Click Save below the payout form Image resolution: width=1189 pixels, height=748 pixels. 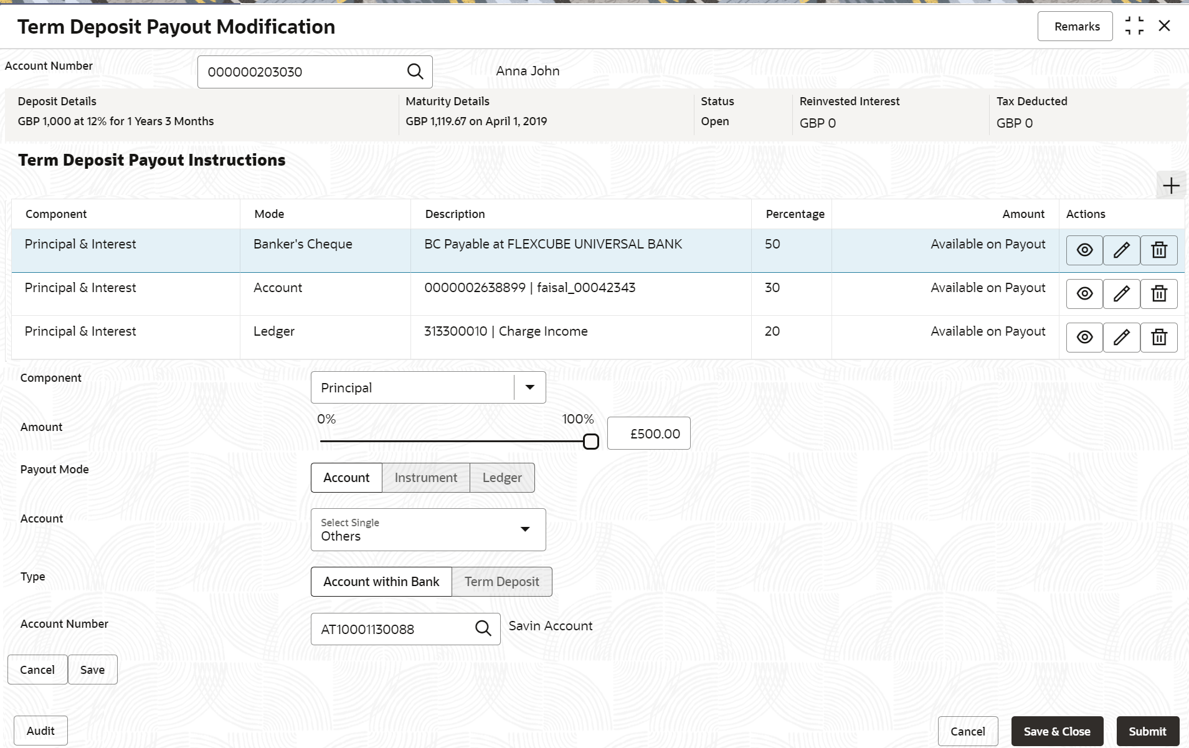pos(93,670)
